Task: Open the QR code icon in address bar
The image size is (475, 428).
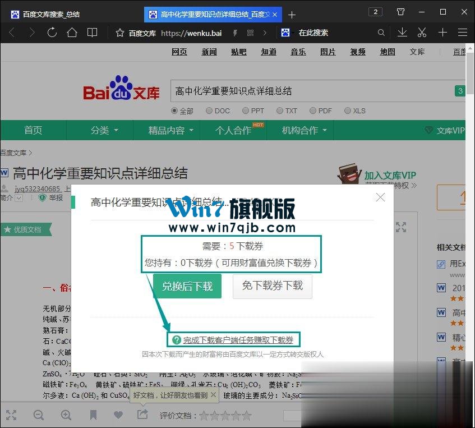Action: tap(250, 33)
